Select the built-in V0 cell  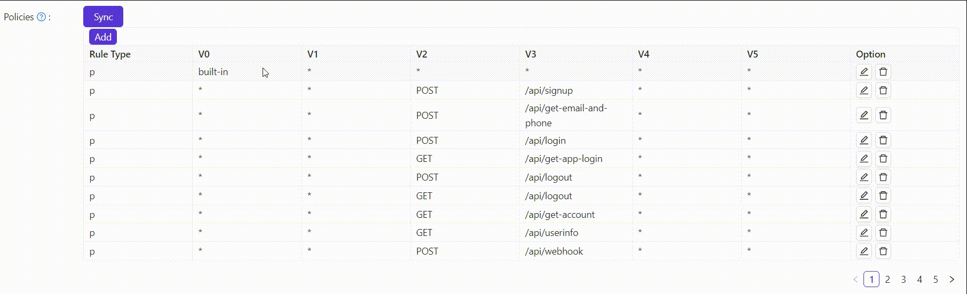pyautogui.click(x=213, y=72)
